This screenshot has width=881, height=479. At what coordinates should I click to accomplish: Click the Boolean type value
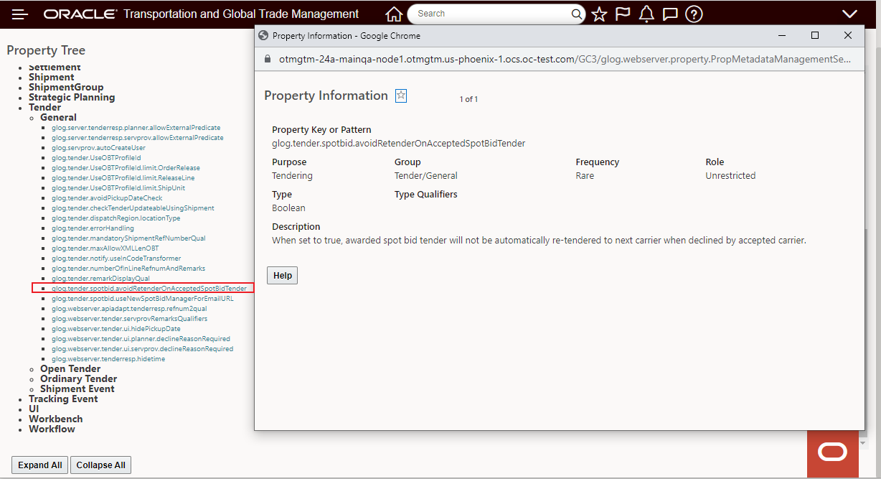[x=288, y=208]
